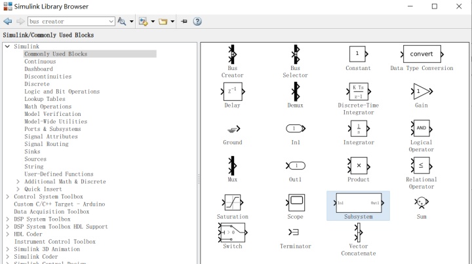The image size is (472, 264).
Task: Open the Model Verification library
Action: [52, 114]
